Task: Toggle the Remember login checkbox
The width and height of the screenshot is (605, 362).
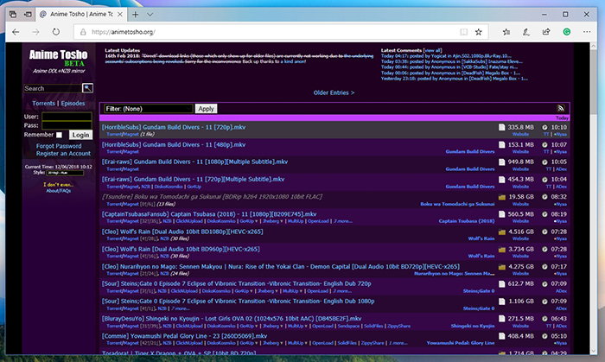Action: pos(59,135)
